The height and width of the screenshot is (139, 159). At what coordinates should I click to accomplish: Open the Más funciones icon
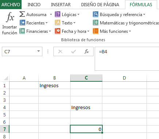coord(96,31)
